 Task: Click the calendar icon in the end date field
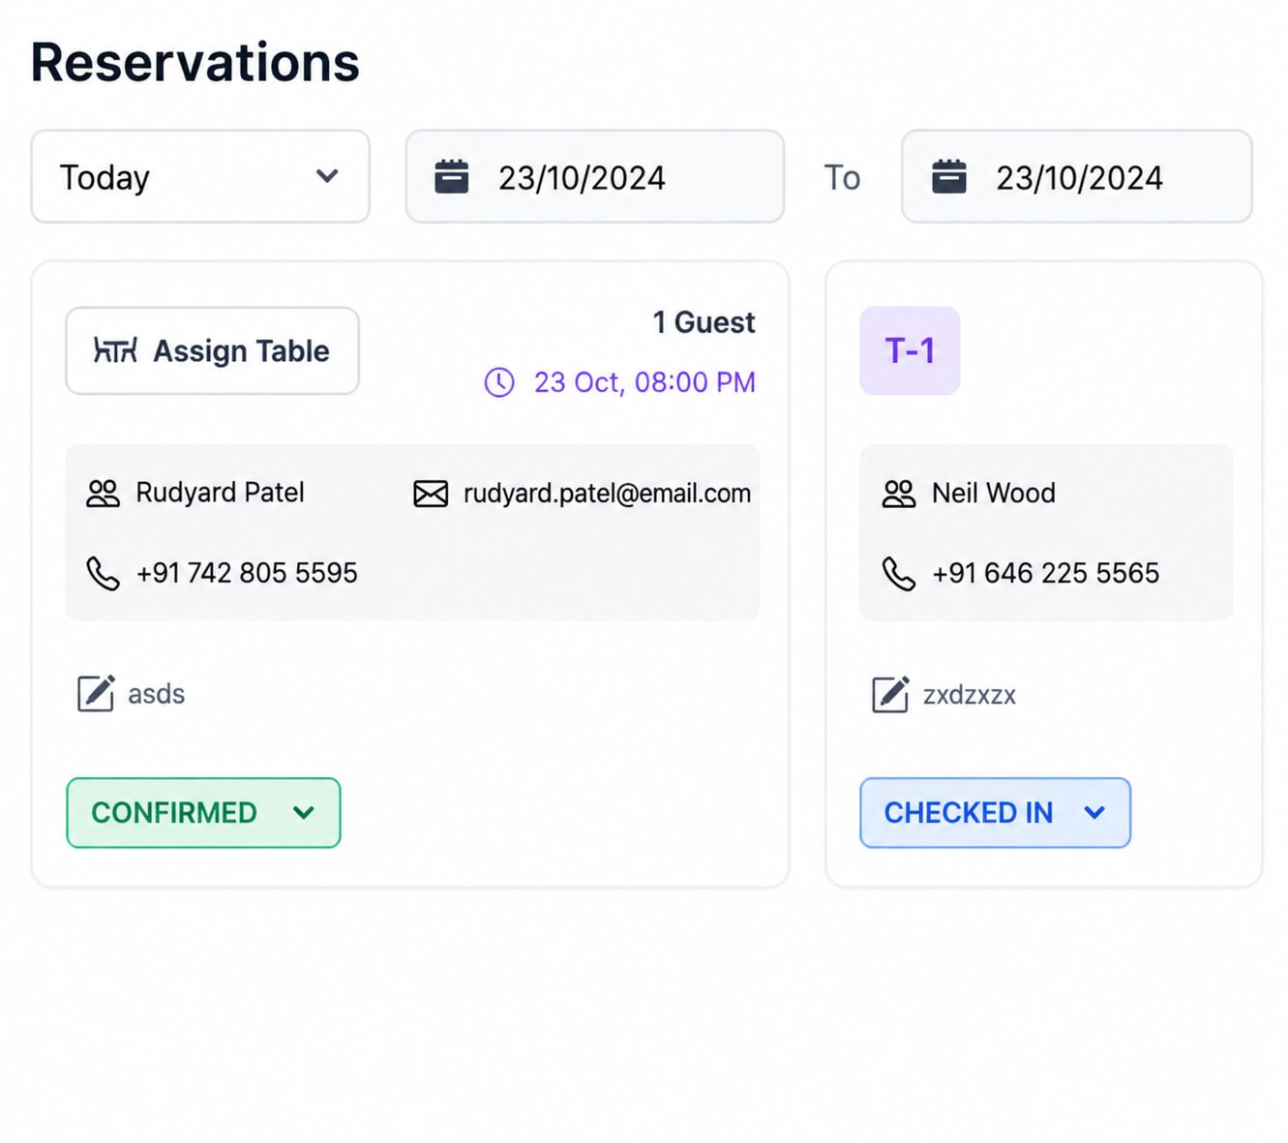949,177
